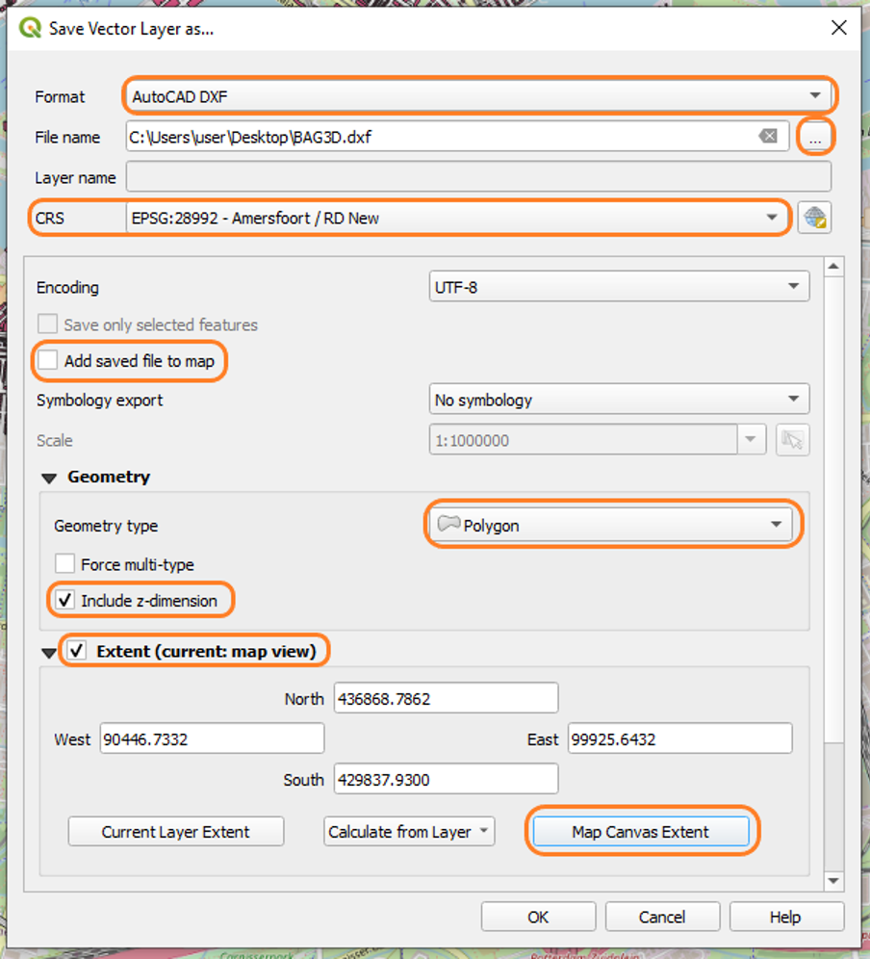The height and width of the screenshot is (959, 870).
Task: Browse for output file with the ellipsis button
Action: 814,137
